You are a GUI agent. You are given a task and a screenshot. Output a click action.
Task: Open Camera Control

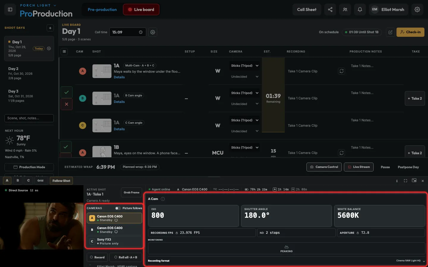tap(324, 167)
